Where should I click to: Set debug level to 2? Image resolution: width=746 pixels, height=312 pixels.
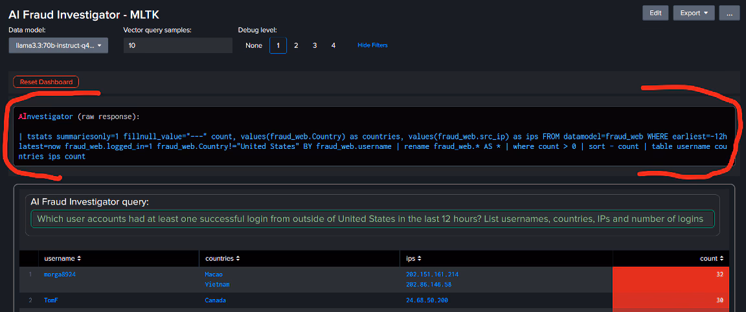296,45
